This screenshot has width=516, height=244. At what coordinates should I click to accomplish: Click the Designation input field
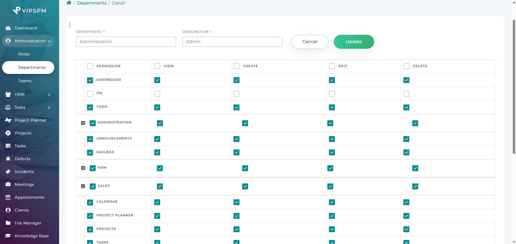coord(232,42)
